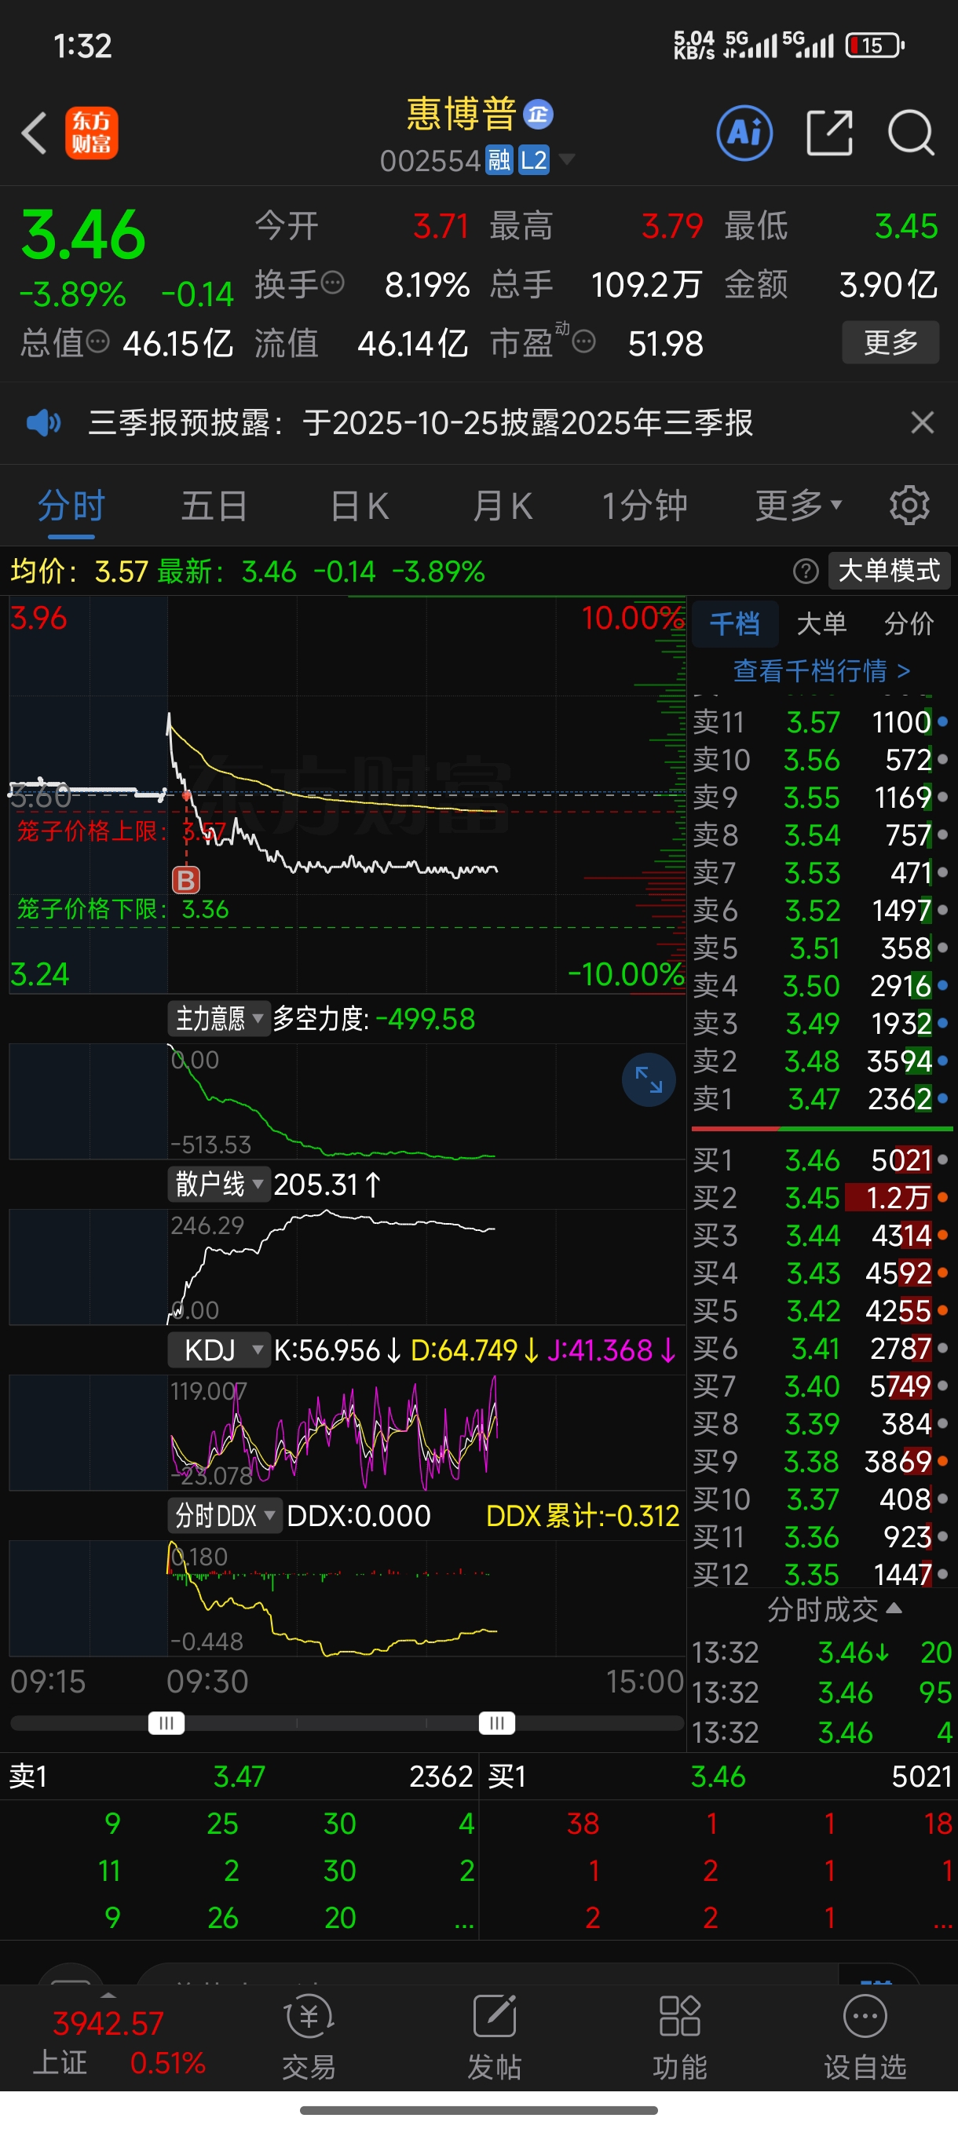Tap the L2 level badge

[x=534, y=159]
